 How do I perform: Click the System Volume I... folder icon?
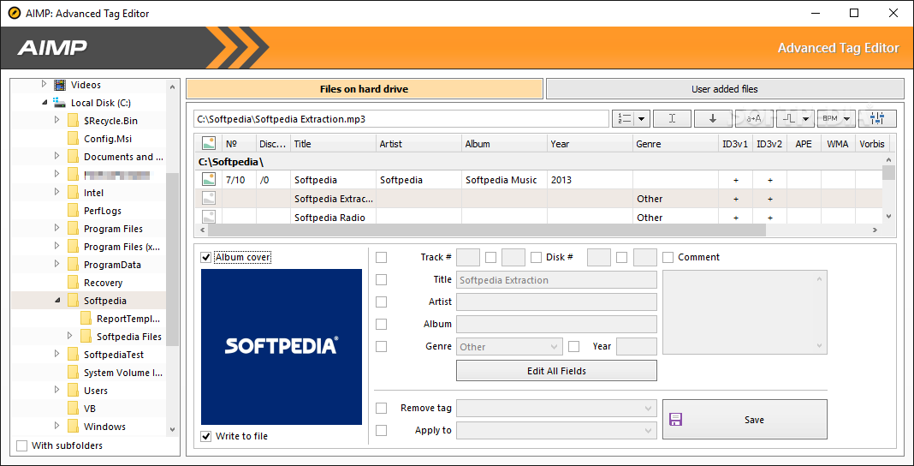point(73,373)
